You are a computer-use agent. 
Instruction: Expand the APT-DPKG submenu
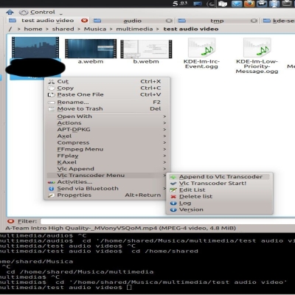[107, 130]
